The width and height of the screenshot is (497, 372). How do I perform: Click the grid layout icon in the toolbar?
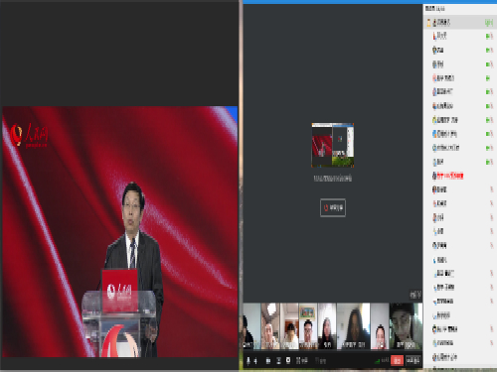[x=298, y=360]
